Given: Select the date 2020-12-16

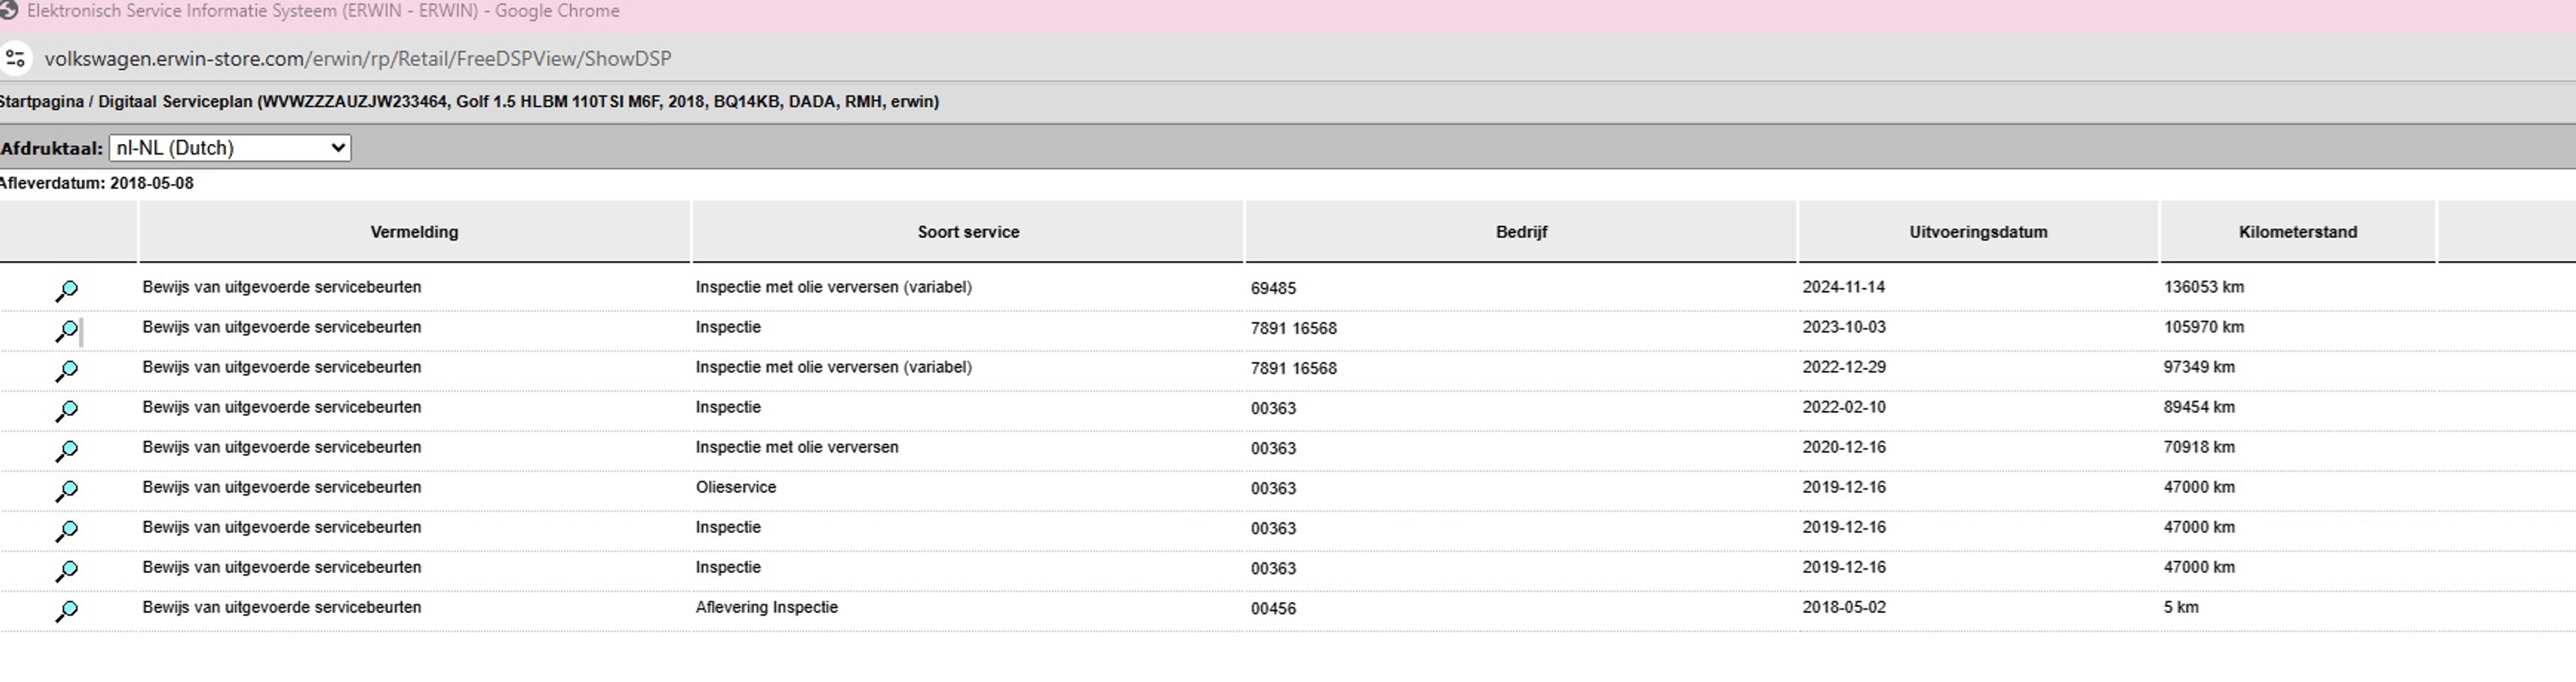Looking at the screenshot, I should pos(1844,447).
